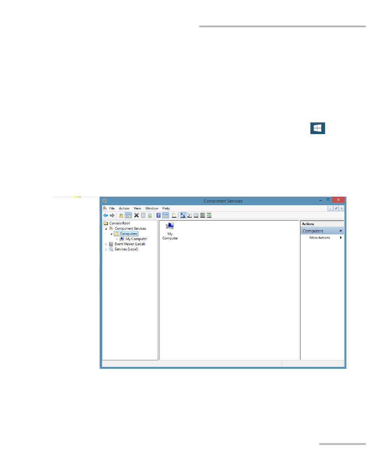This screenshot has height=459, width=370.
Task: Click the Forward arrow toolbar icon
Action: click(112, 215)
